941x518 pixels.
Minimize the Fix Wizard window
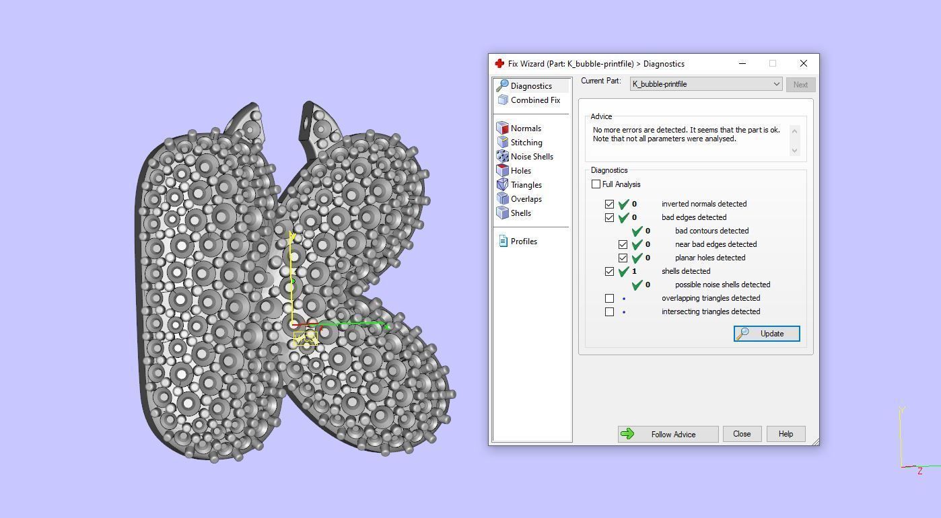(742, 63)
